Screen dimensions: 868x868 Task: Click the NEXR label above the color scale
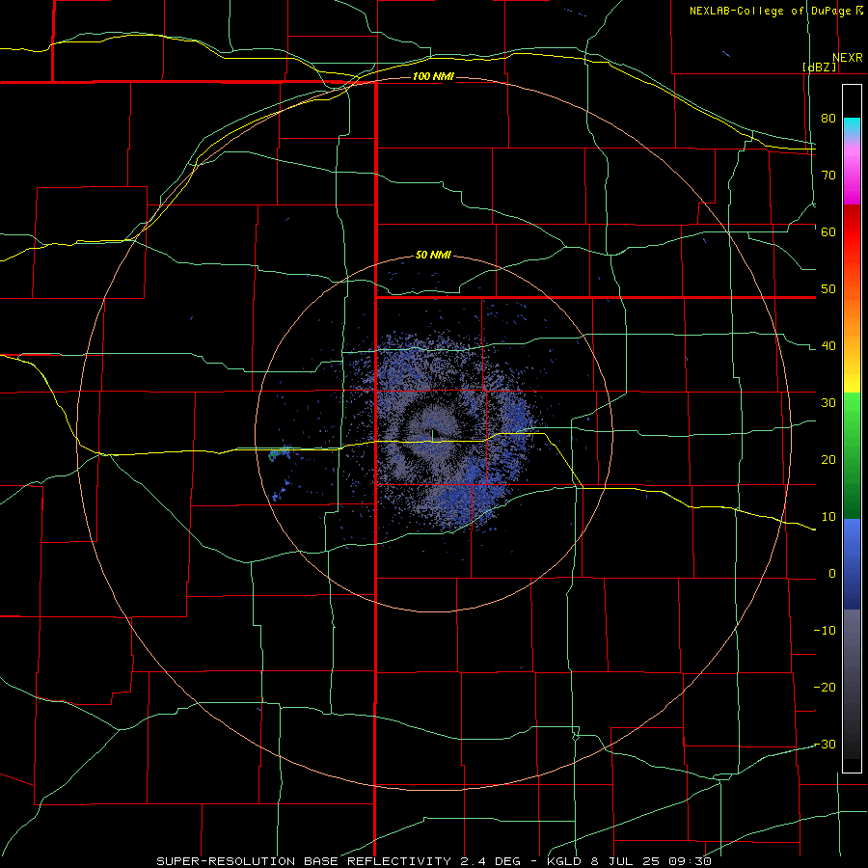(847, 58)
